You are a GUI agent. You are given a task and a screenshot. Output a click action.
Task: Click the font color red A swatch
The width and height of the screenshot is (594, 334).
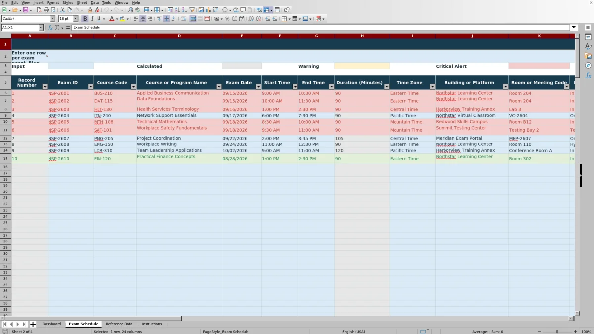pyautogui.click(x=111, y=19)
